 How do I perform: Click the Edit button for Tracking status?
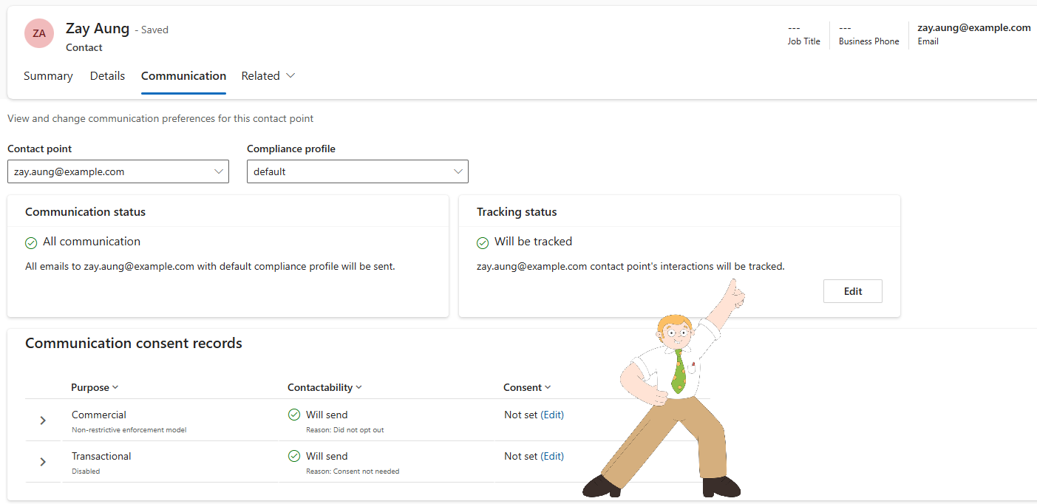(852, 290)
